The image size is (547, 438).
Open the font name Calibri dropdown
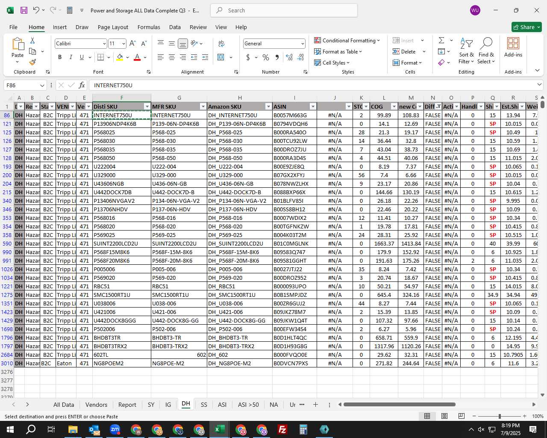tap(104, 44)
